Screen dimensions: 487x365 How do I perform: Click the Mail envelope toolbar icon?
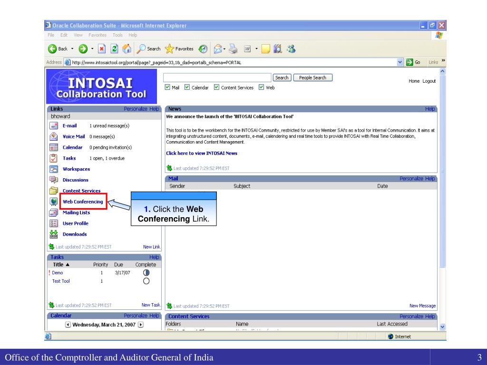(218, 49)
